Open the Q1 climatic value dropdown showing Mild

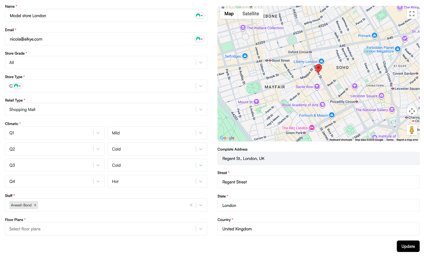click(201, 133)
